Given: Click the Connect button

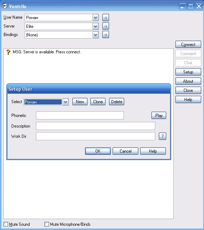Looking at the screenshot, I should click(x=188, y=45).
